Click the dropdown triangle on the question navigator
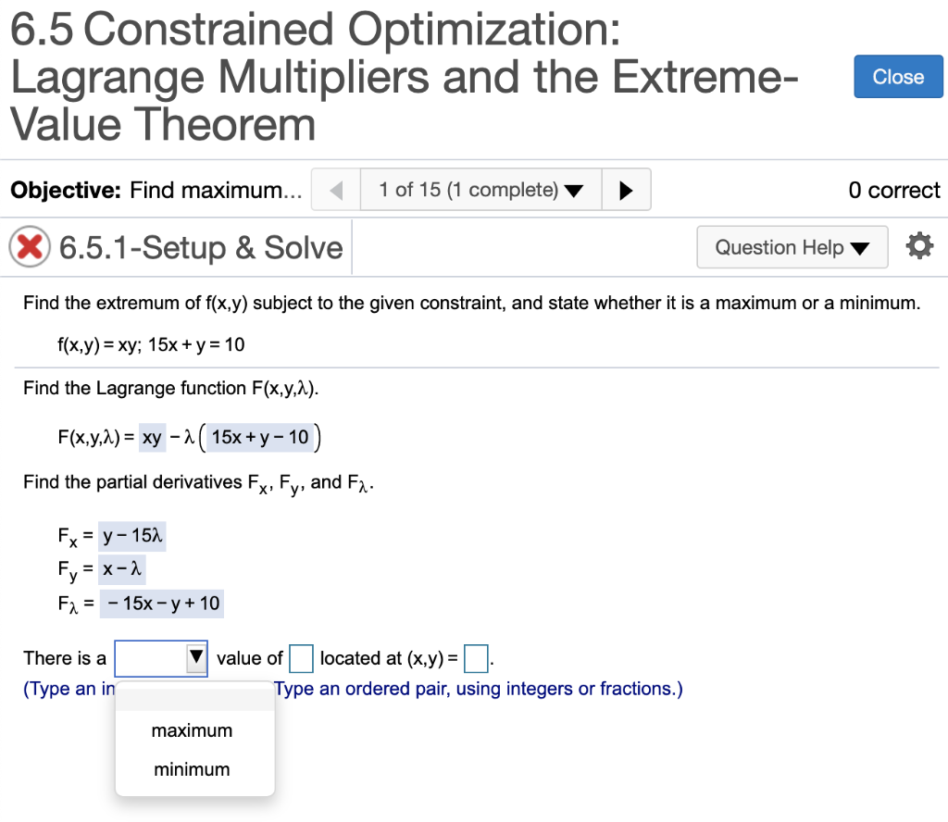The width and height of the screenshot is (948, 822). click(576, 189)
